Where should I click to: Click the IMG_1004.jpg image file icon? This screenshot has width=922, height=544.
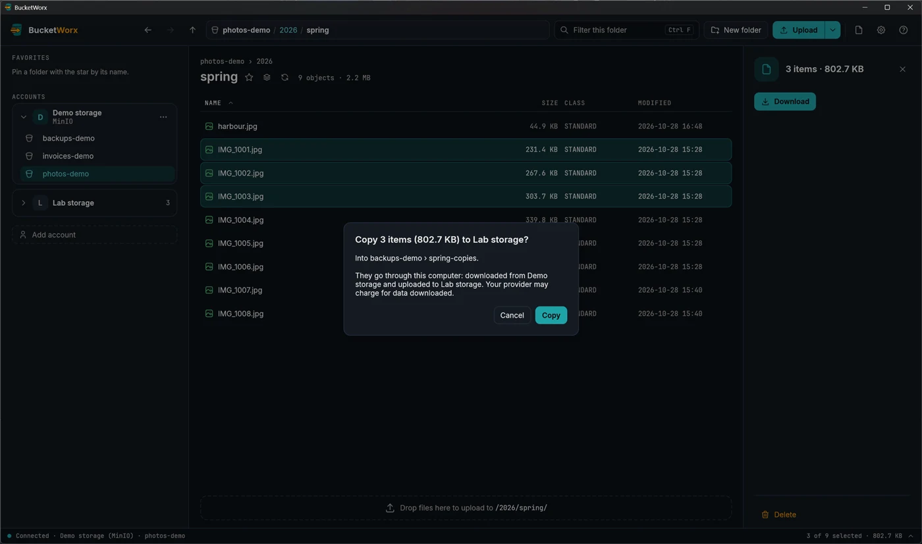[x=209, y=220]
